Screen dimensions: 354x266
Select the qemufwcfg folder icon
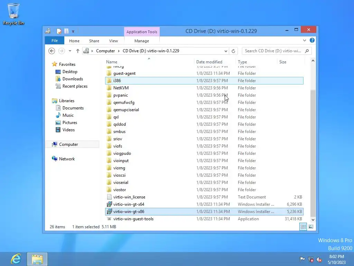(x=109, y=103)
